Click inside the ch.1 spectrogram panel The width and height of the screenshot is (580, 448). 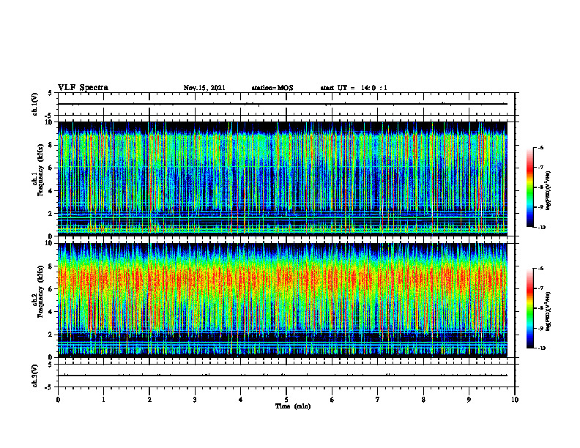283,179
